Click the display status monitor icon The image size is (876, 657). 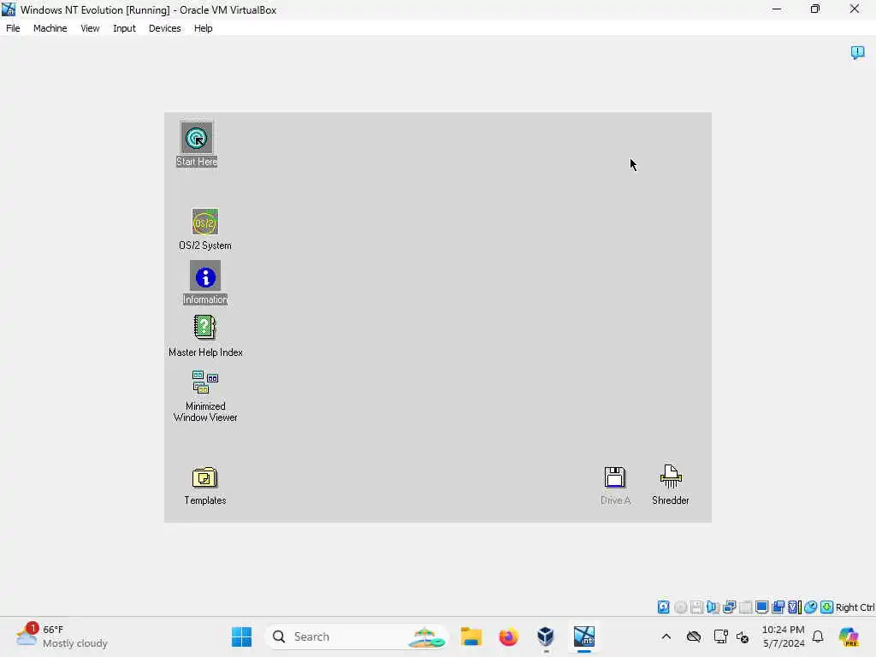click(761, 607)
